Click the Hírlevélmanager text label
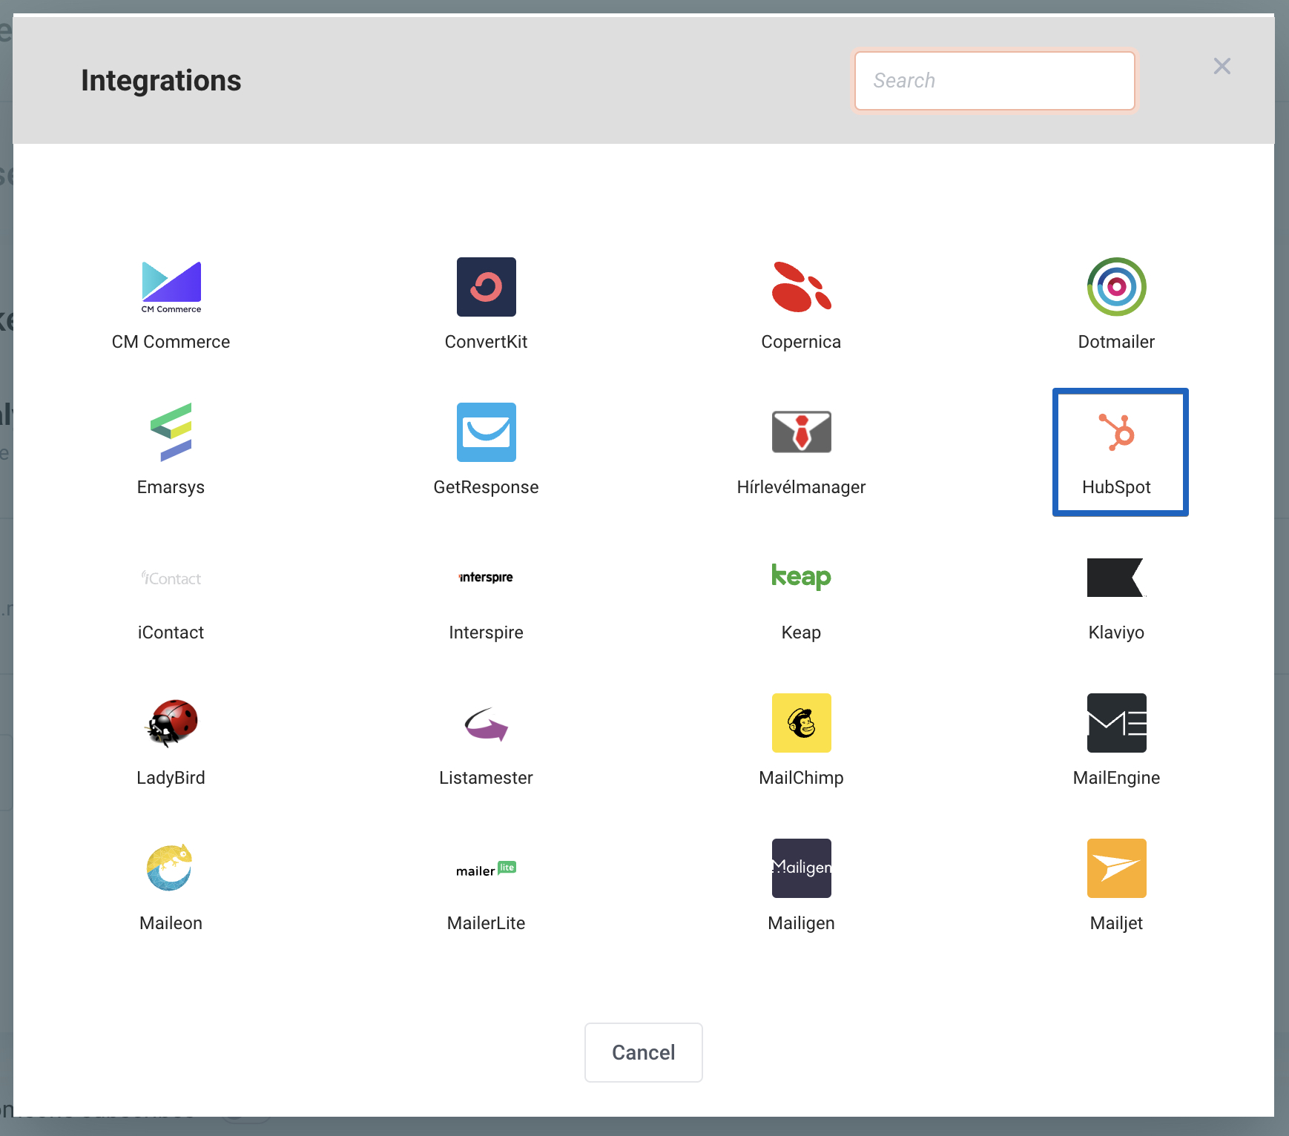1289x1136 pixels. [802, 487]
